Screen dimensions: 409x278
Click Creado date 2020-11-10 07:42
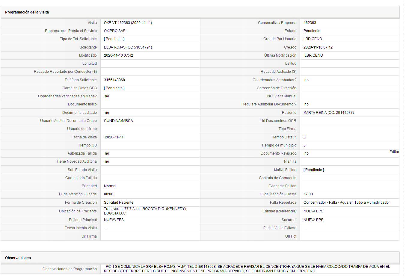click(318, 47)
